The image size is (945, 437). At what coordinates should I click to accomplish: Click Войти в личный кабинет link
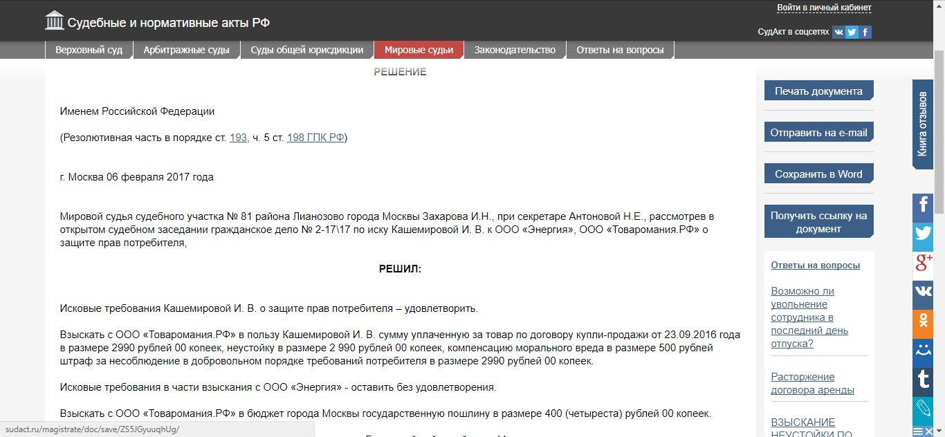824,8
